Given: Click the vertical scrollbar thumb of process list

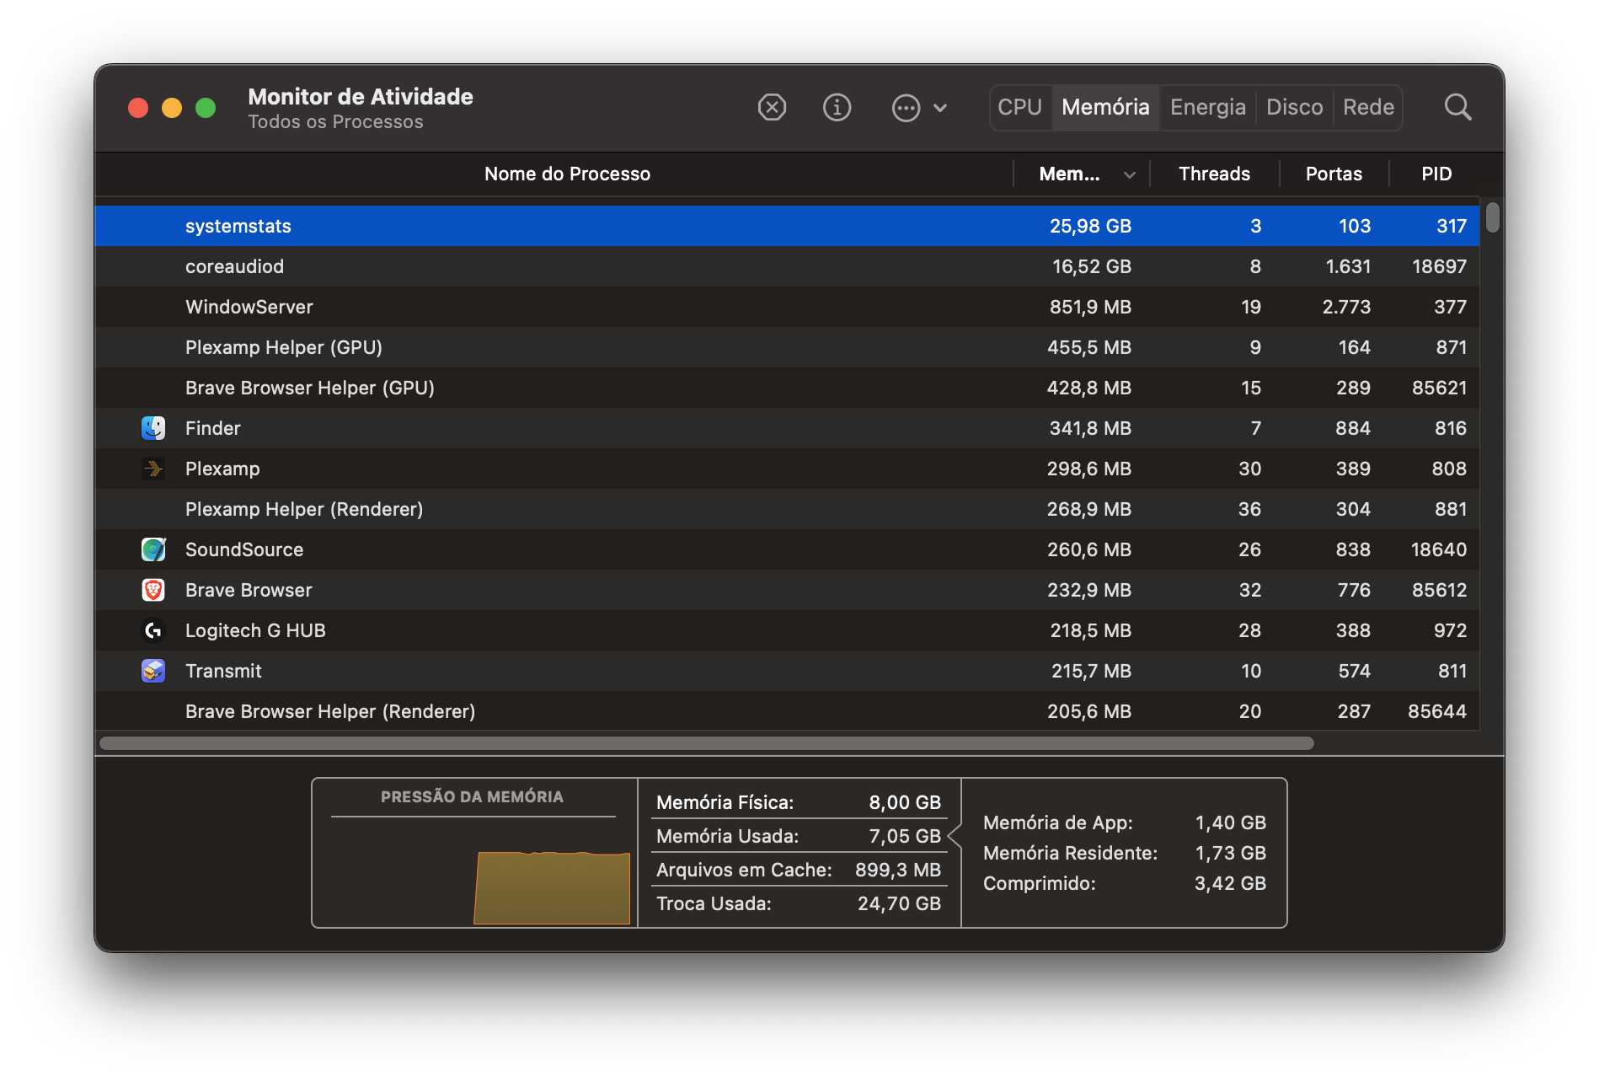Looking at the screenshot, I should click(1492, 217).
